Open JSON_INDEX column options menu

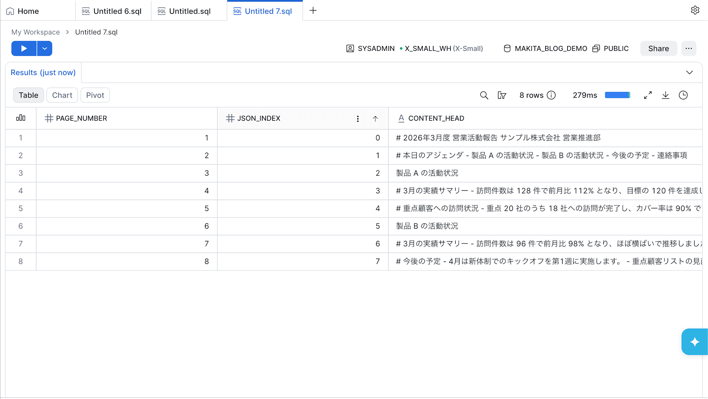coord(358,118)
